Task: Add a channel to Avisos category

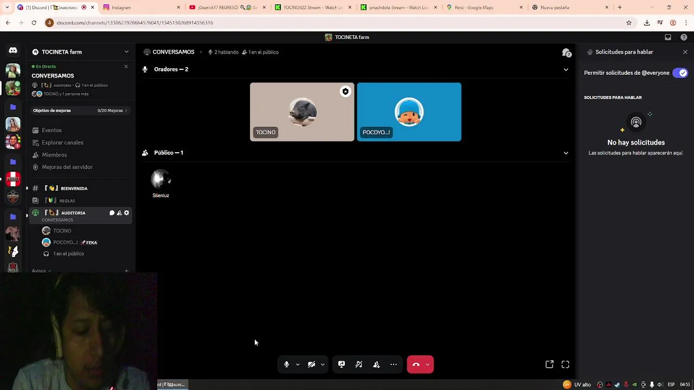Action: pos(126,271)
